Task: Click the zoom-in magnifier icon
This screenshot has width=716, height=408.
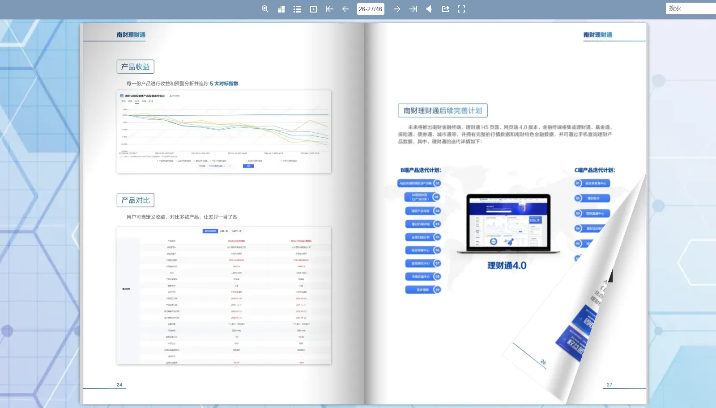Action: pos(265,9)
